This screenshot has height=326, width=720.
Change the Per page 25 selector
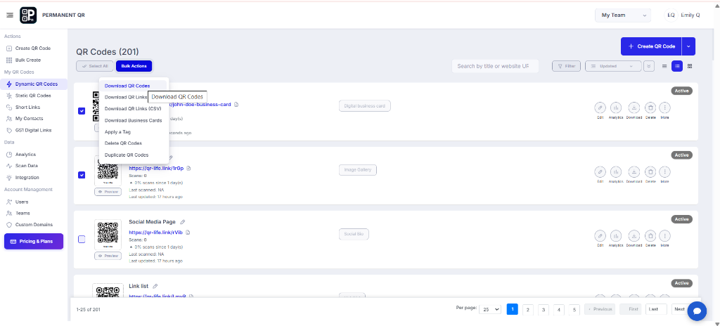pyautogui.click(x=490, y=309)
